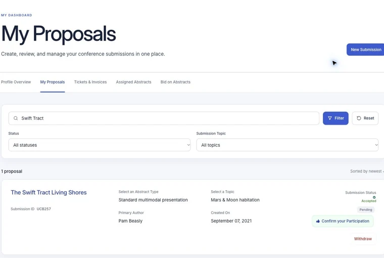Screen dimensions: 384x258
Task: Switch to the Profile Overview tab
Action: pyautogui.click(x=16, y=82)
